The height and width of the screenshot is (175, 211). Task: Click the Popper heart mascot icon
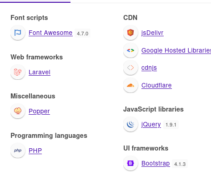click(x=18, y=111)
